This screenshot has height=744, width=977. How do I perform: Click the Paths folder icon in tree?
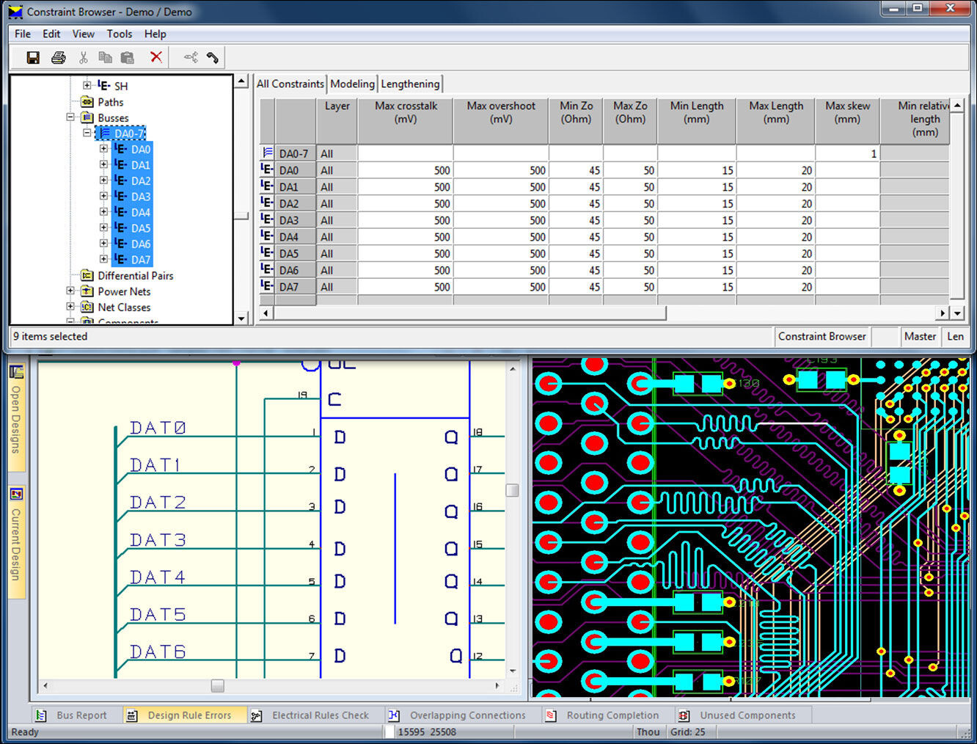point(87,102)
